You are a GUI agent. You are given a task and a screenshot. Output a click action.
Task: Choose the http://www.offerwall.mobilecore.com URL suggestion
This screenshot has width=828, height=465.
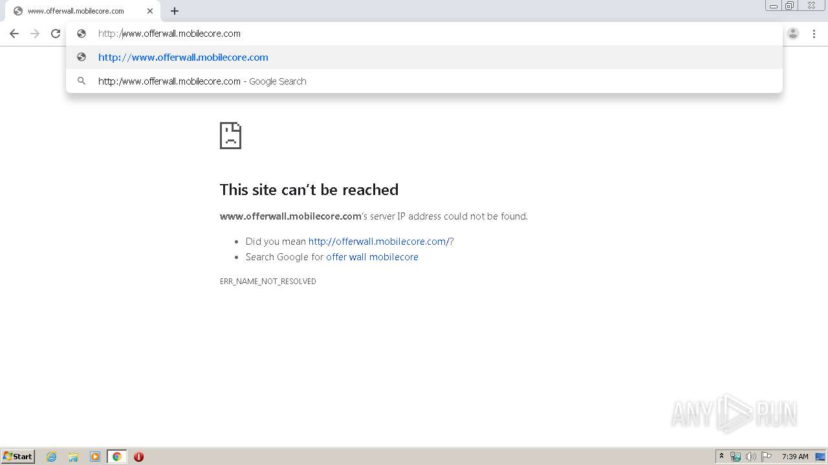pos(424,57)
